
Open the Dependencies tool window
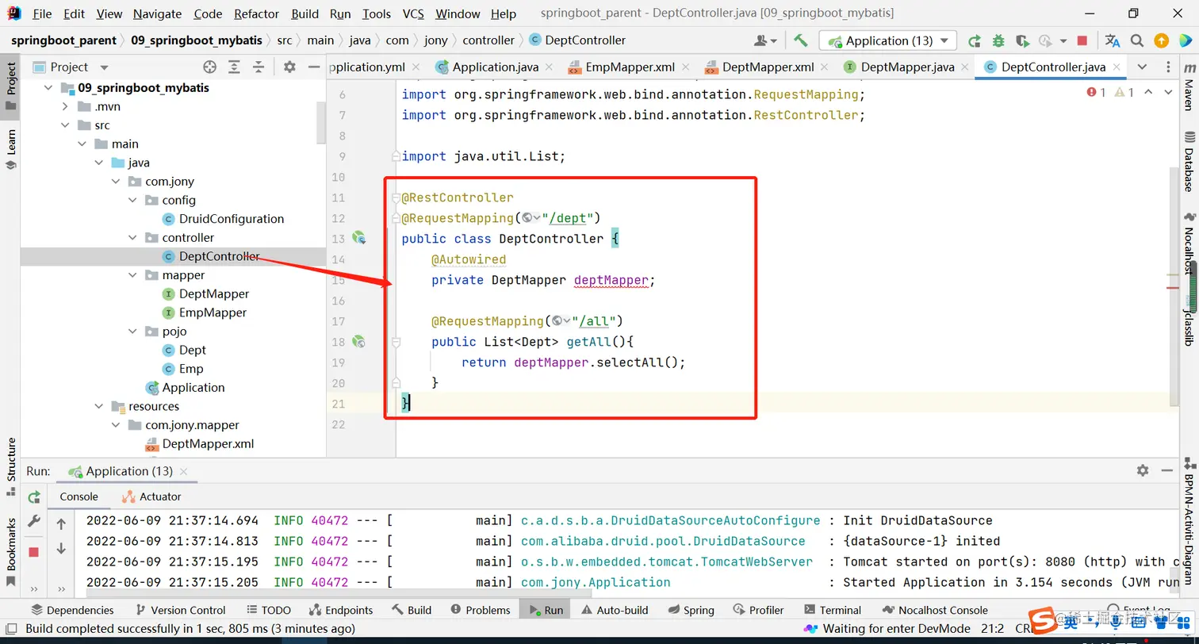(72, 610)
